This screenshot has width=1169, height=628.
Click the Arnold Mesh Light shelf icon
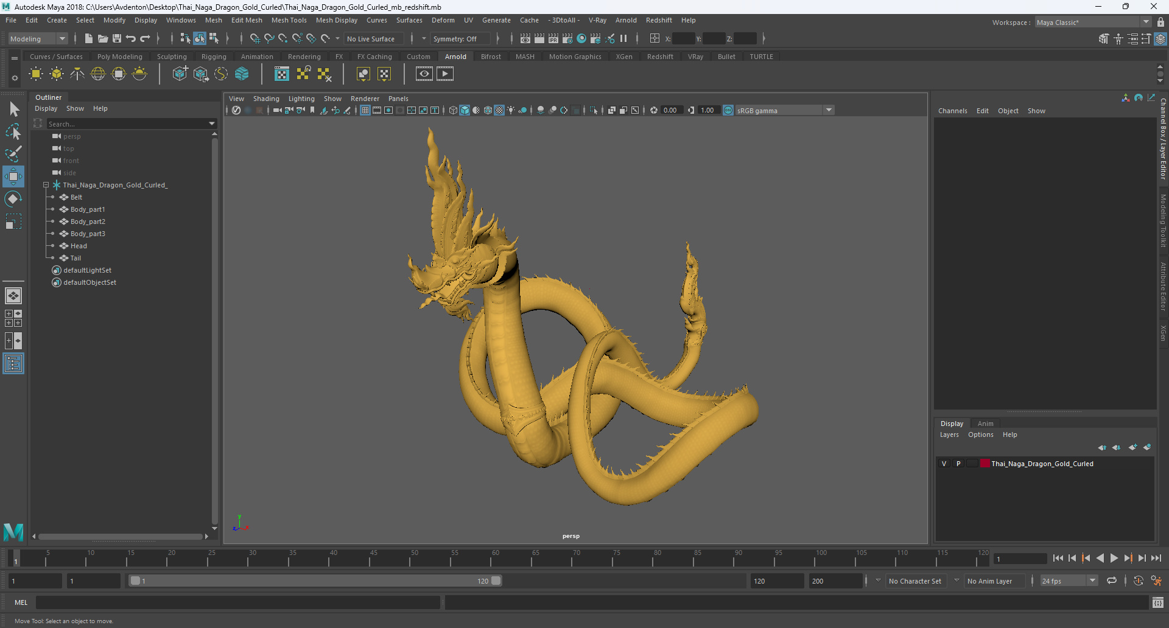pos(57,74)
